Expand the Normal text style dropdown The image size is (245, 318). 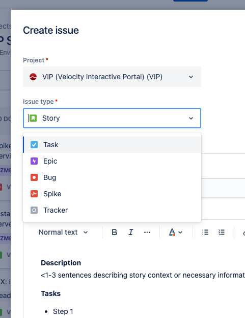(63, 232)
